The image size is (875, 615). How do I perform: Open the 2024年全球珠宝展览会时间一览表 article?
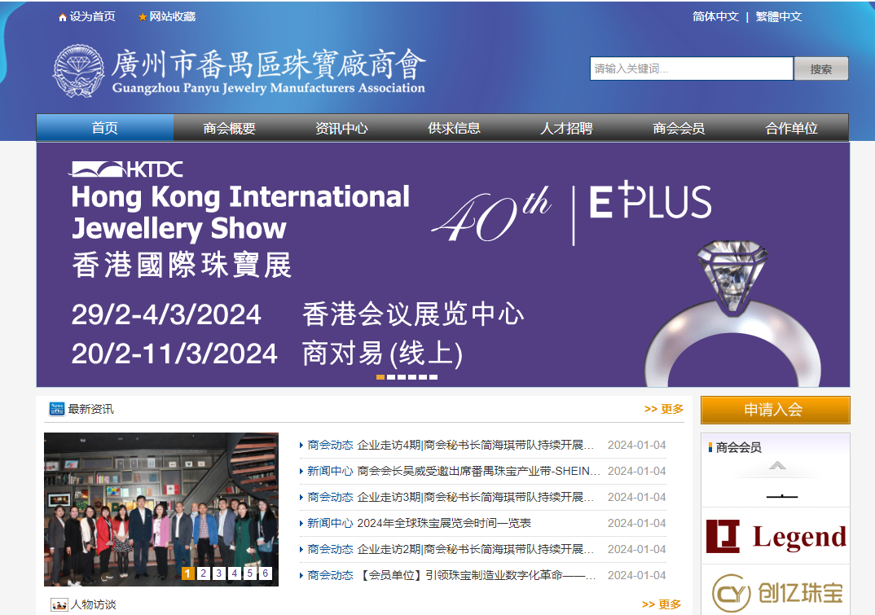(444, 523)
